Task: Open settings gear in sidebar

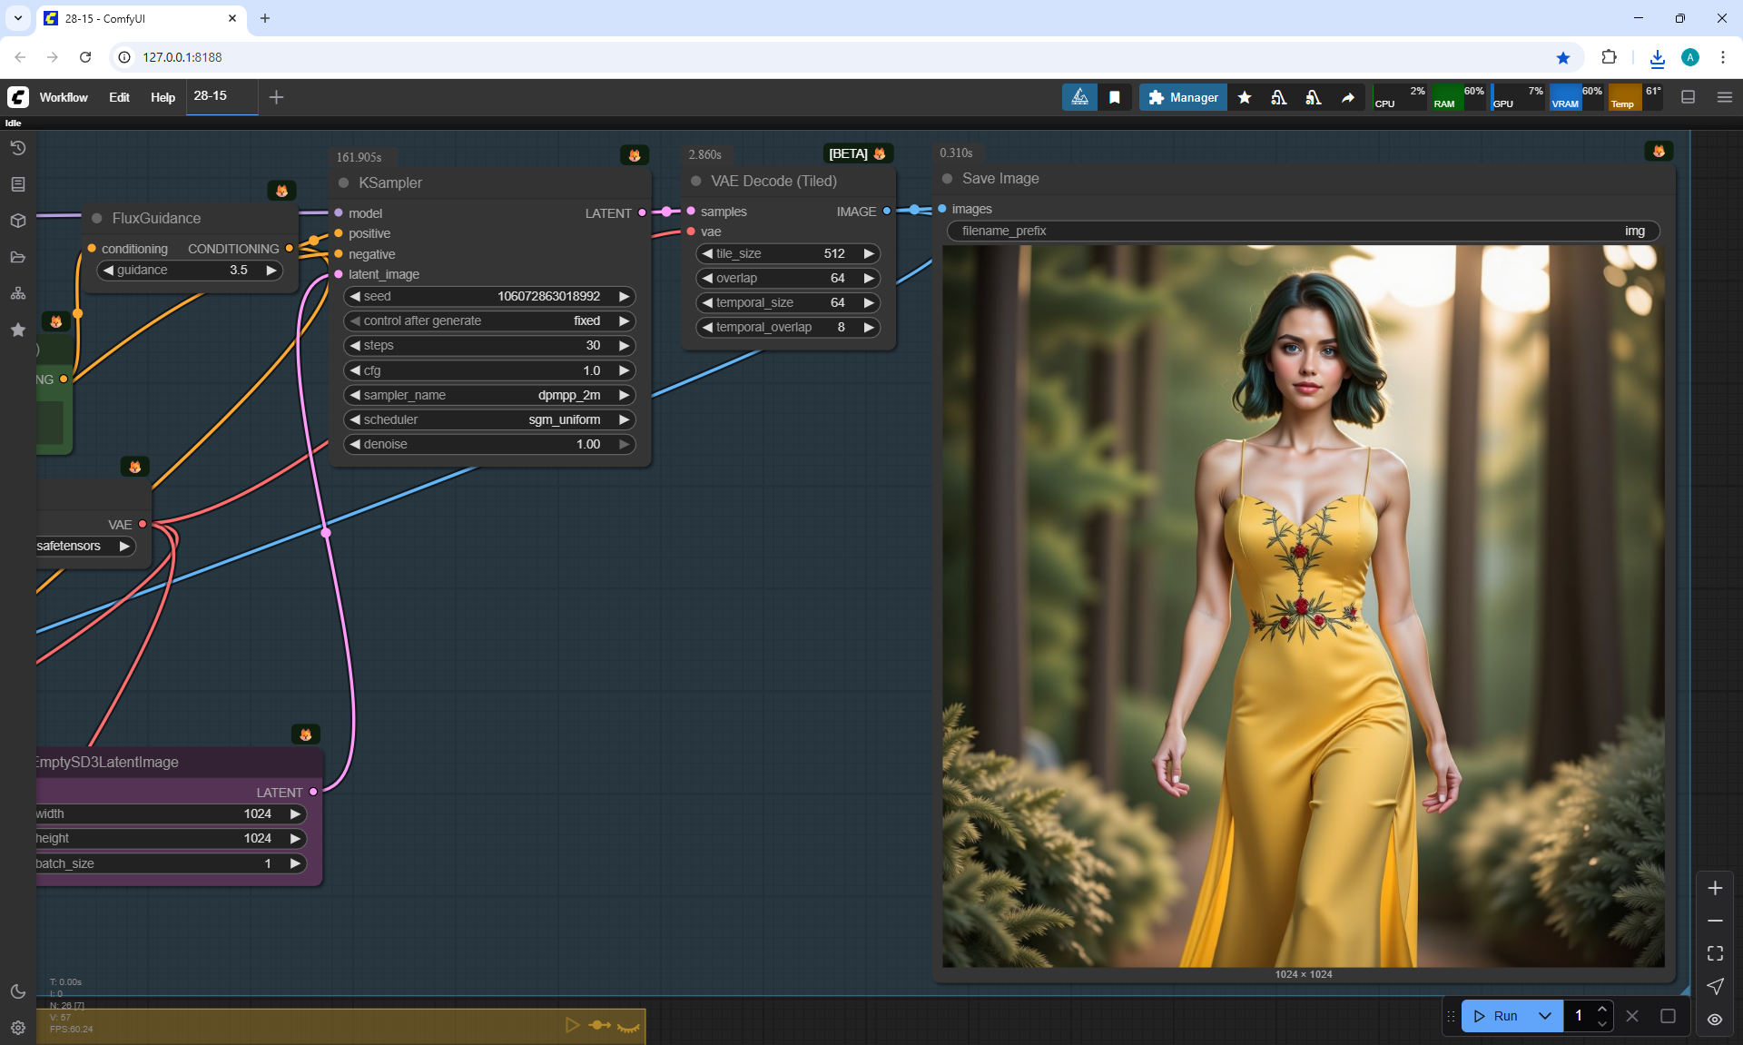Action: coord(17,1028)
